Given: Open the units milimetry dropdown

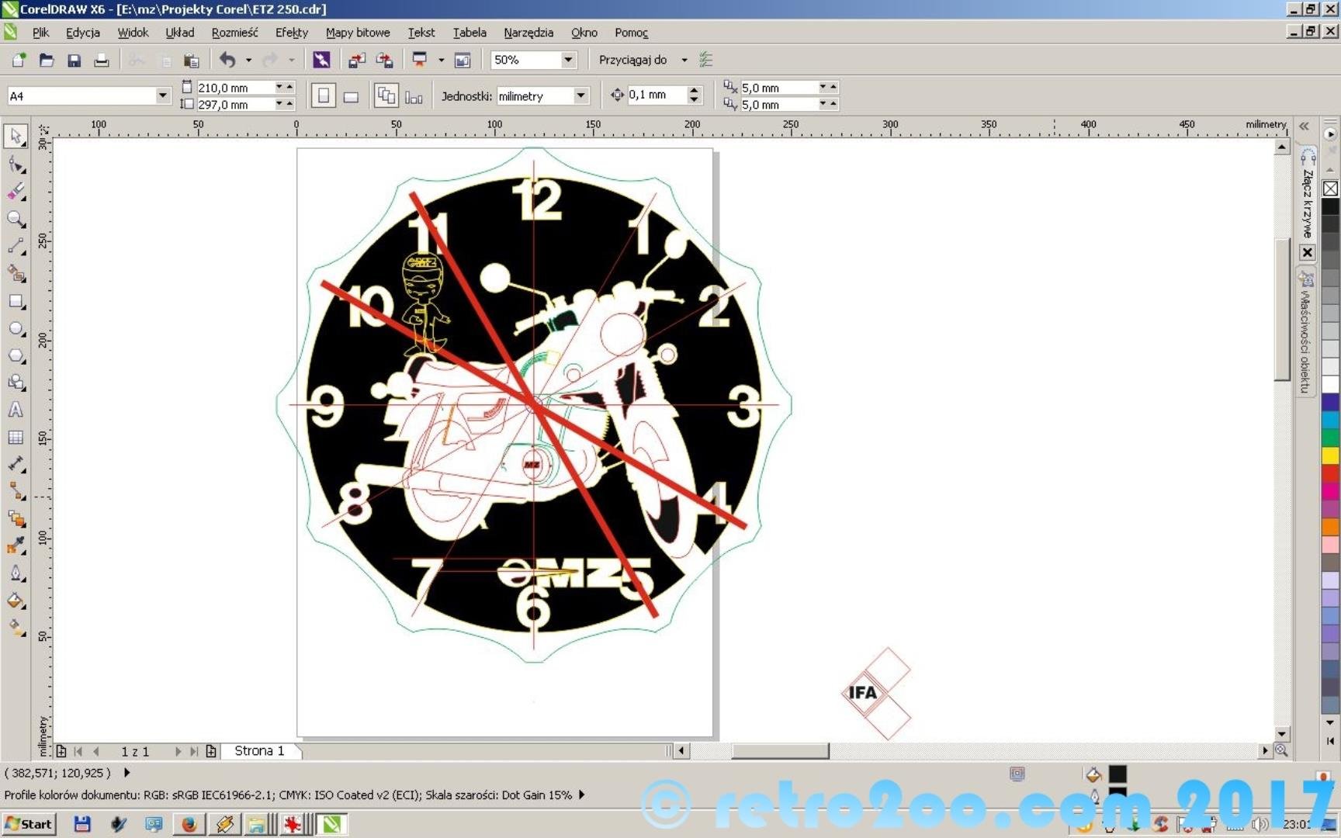Looking at the screenshot, I should 580,95.
